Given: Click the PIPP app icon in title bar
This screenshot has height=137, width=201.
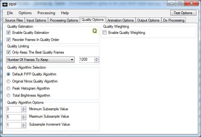Looking at the screenshot, I should 5,5.
